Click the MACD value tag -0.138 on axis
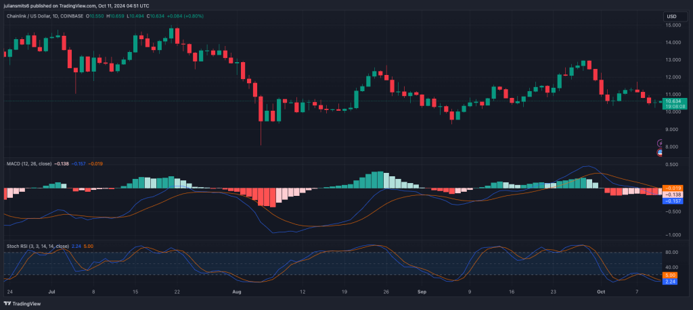 click(673, 195)
